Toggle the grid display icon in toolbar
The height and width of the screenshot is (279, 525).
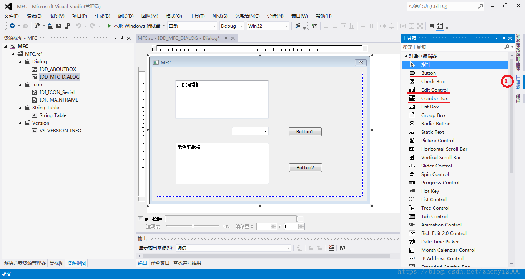[432, 26]
